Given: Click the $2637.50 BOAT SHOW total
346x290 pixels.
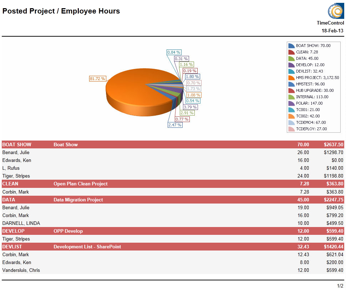Looking at the screenshot, I should click(x=334, y=144).
